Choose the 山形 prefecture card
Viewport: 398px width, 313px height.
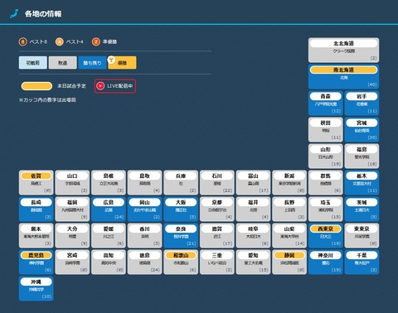click(326, 156)
